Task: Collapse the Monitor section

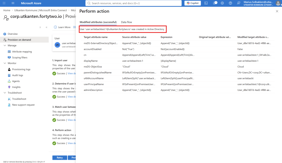Action: point(5,63)
